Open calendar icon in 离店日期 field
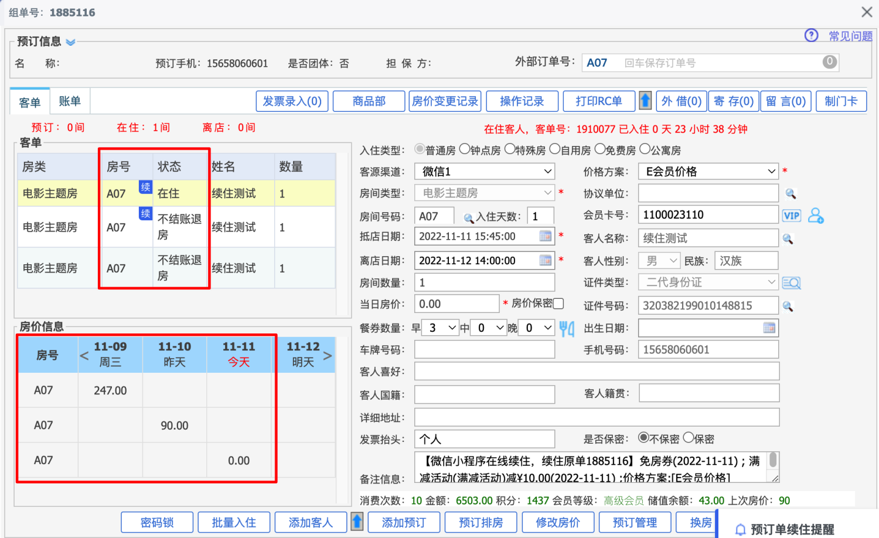Viewport: 879px width, 538px height. [545, 260]
